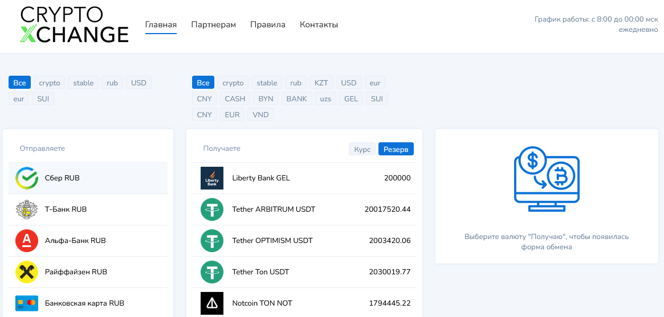664x317 pixels.
Task: Click the exchange monitor illustration
Action: point(547,179)
